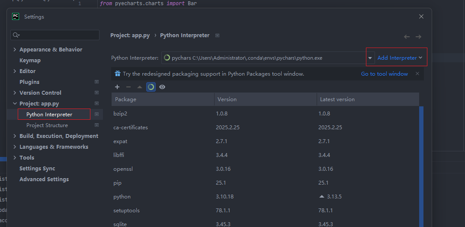
Task: Click the openssl version 3.0.16 cell
Action: (223, 169)
